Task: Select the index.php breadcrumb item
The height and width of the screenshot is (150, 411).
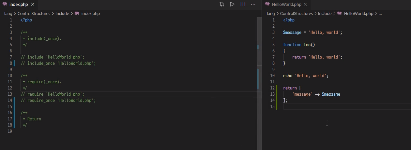Action: coord(91,14)
